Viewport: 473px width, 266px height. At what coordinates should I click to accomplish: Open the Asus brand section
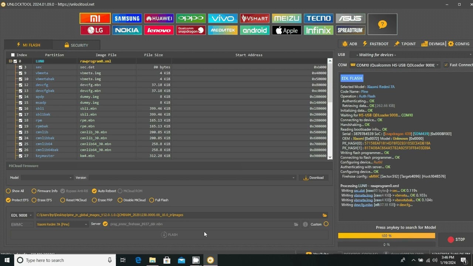click(351, 18)
